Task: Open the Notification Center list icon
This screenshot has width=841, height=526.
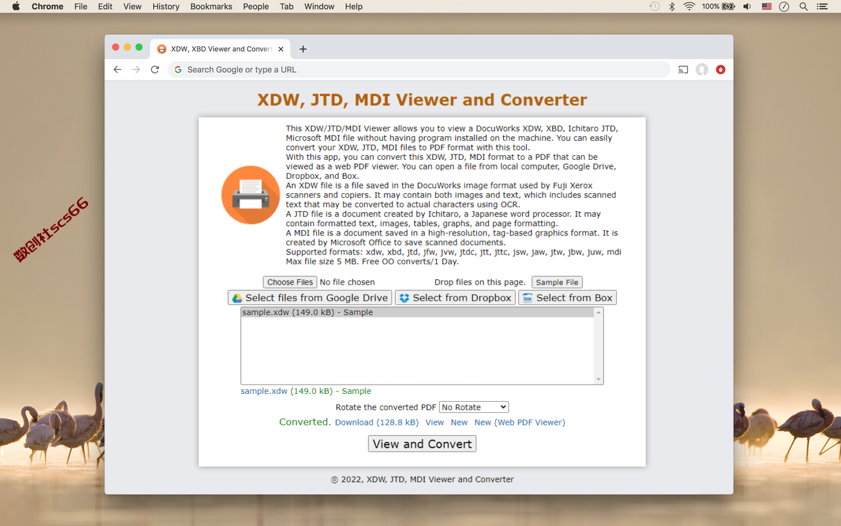Action: coord(822,7)
